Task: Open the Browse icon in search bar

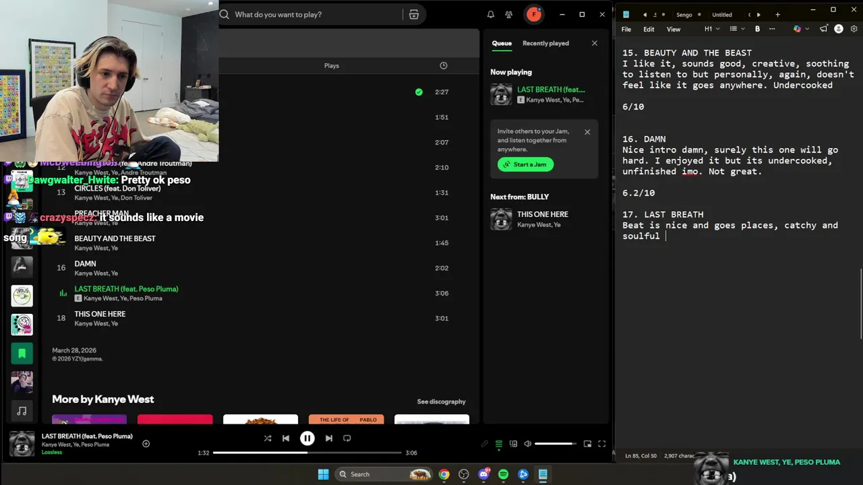Action: [x=414, y=14]
